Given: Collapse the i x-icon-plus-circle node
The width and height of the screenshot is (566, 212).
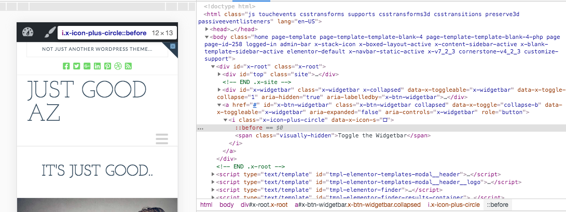Looking at the screenshot, I should tap(225, 120).
